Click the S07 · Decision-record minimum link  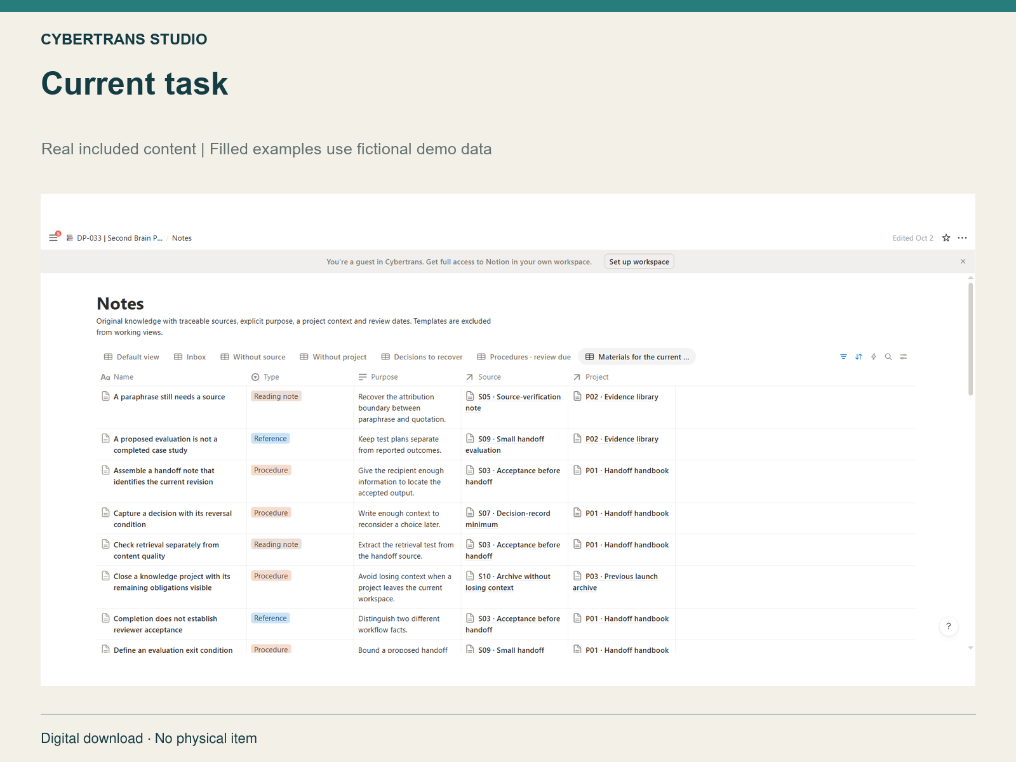point(508,519)
